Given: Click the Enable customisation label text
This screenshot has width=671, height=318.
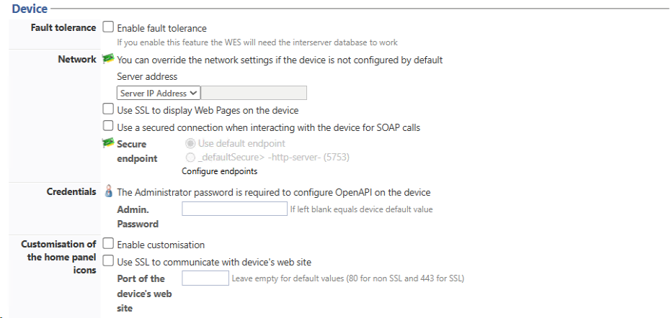Looking at the screenshot, I should click(161, 245).
